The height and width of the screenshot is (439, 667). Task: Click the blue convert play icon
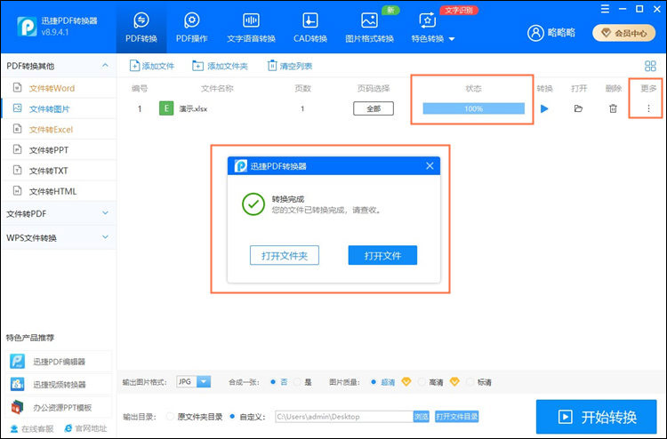click(x=544, y=108)
